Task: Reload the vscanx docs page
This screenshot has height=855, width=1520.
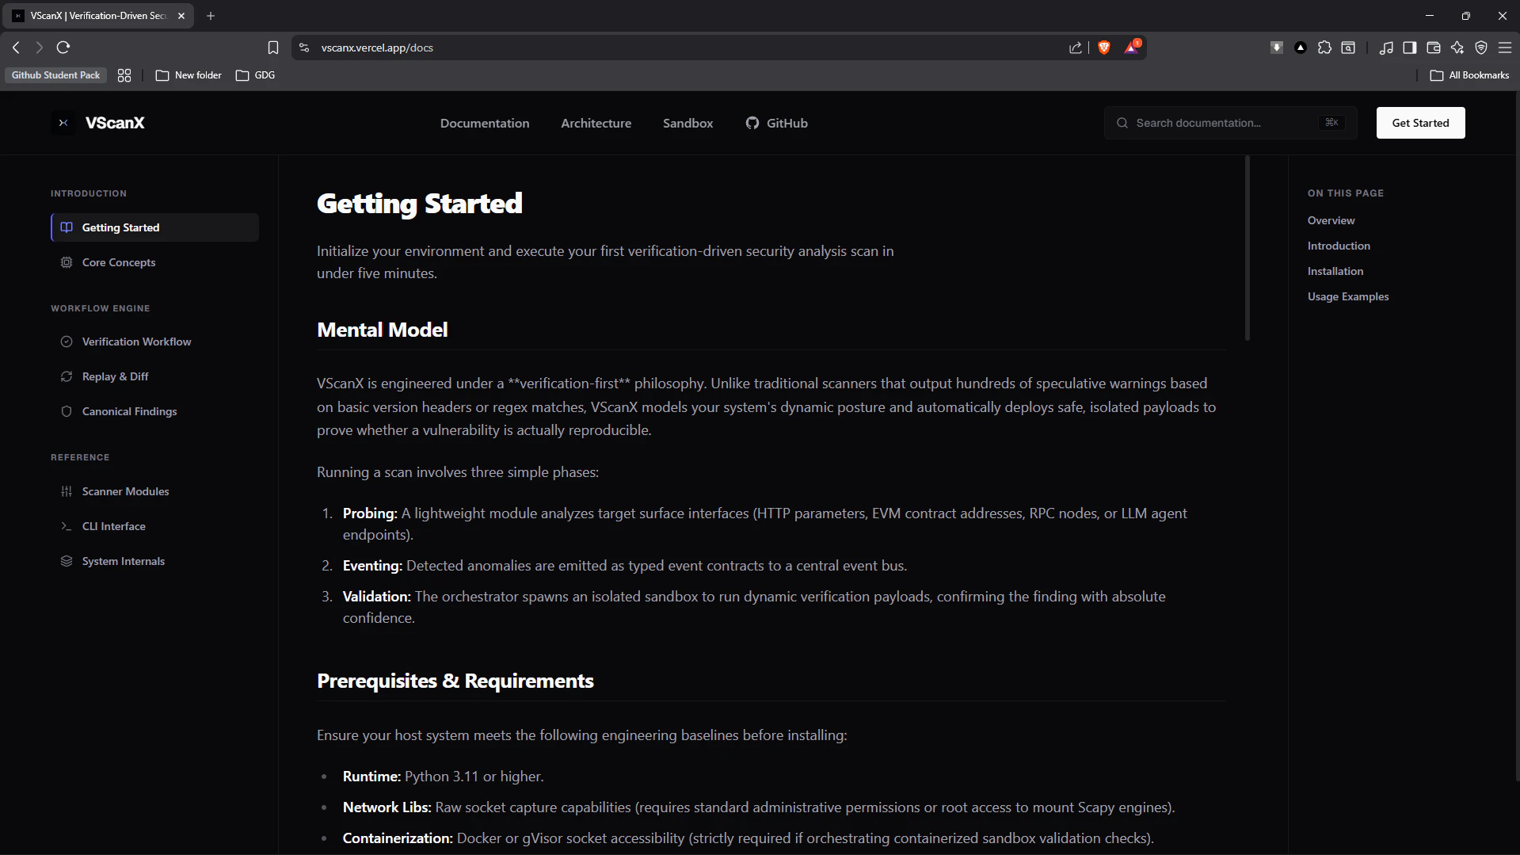Action: [63, 48]
